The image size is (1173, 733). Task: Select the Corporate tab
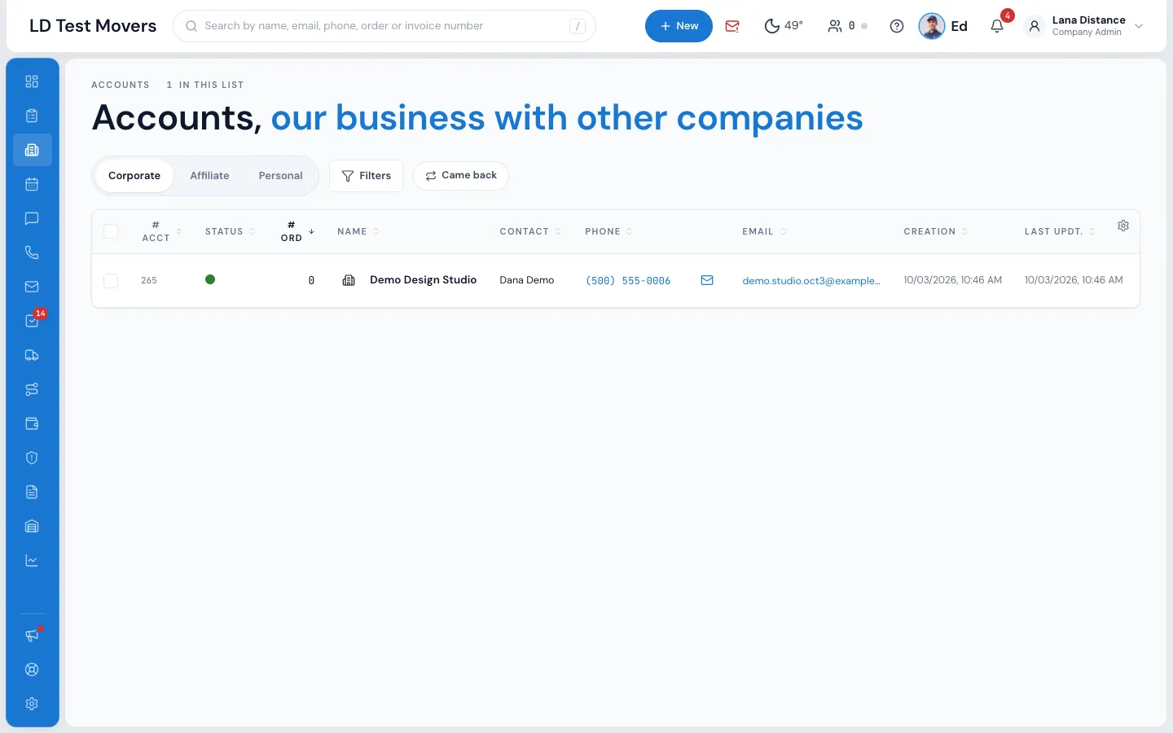click(x=134, y=176)
